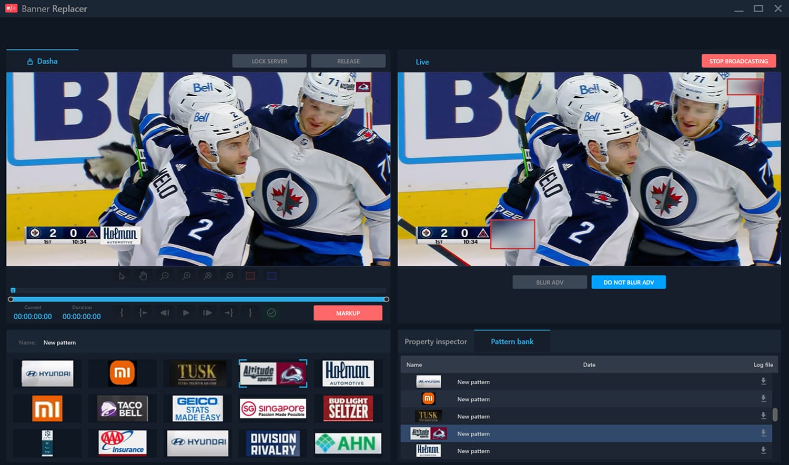This screenshot has height=465, width=789.
Task: Switch to the Property inspector tab
Action: point(436,341)
